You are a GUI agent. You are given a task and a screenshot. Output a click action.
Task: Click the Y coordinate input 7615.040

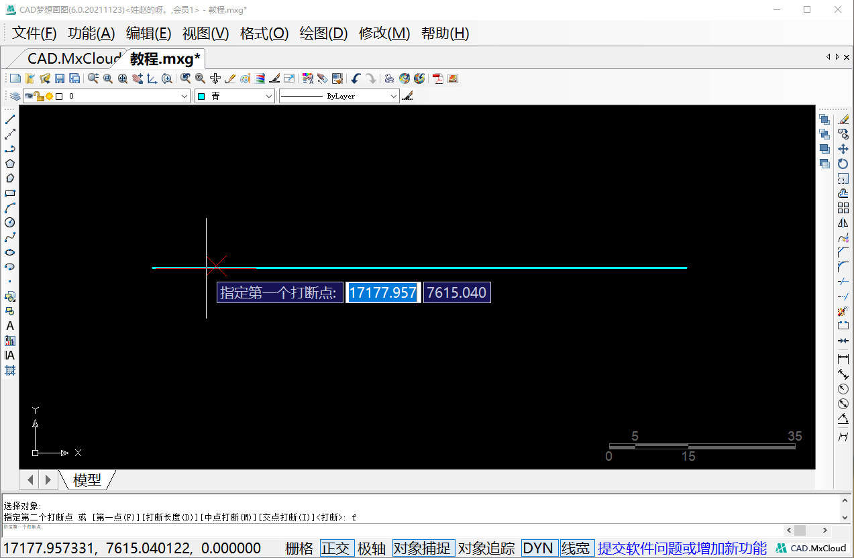click(x=457, y=292)
